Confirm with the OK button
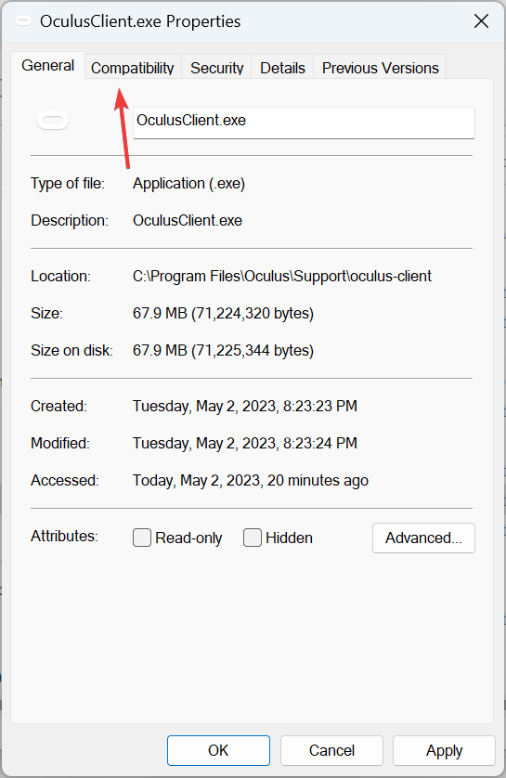 pyautogui.click(x=218, y=750)
